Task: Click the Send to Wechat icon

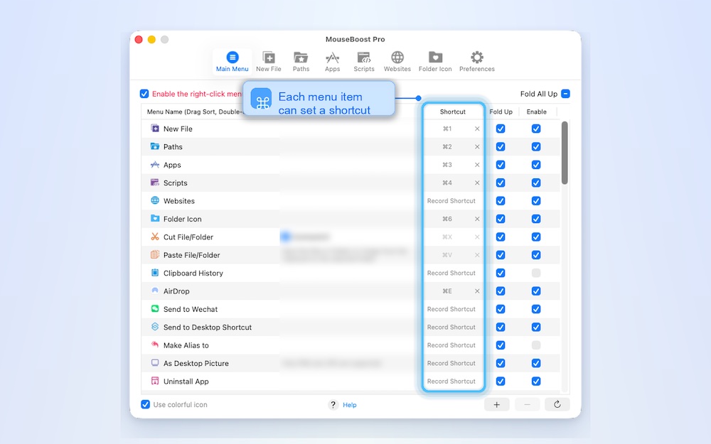Action: pos(154,308)
